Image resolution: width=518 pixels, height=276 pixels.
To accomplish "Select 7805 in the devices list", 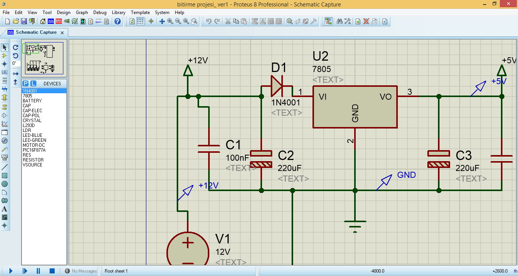I will [44, 96].
